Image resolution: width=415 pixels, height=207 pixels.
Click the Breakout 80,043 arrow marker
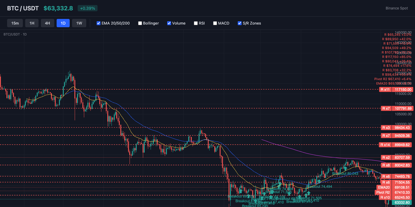(346, 169)
